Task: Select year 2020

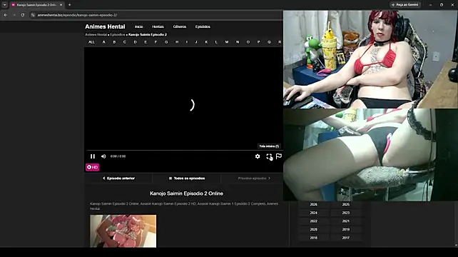Action: (314, 230)
